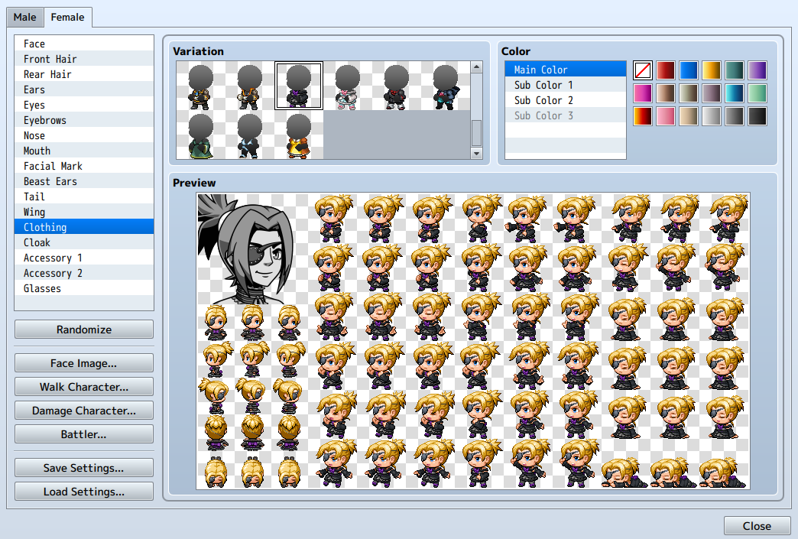Viewport: 798px width, 539px height.
Task: Apply the dusky mauve color swatch
Action: pos(712,93)
